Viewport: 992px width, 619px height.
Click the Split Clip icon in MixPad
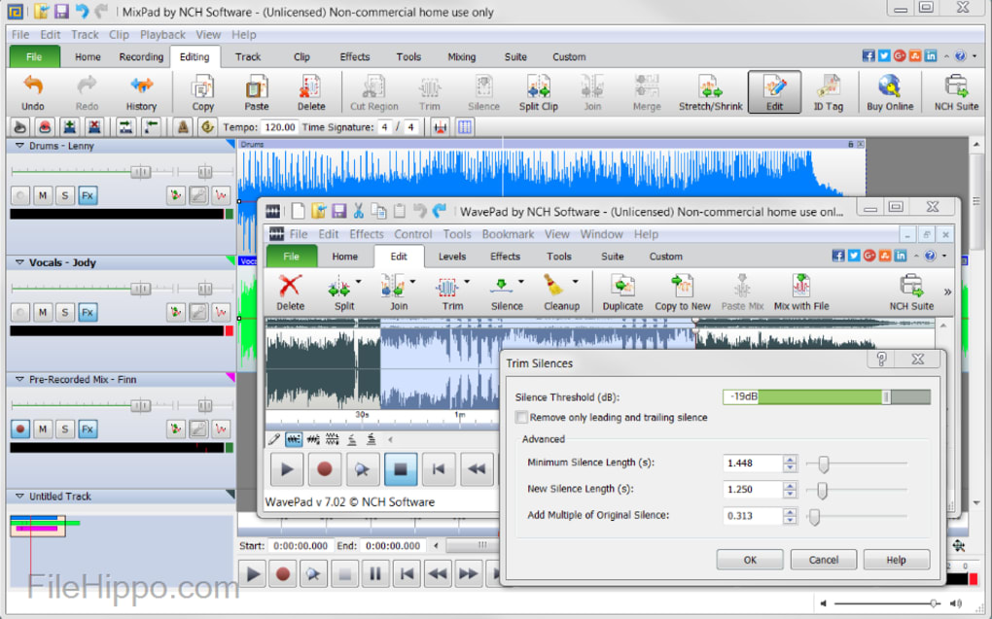coord(538,92)
